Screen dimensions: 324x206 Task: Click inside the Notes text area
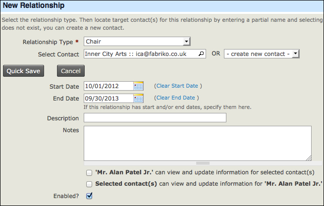pyautogui.click(x=198, y=143)
